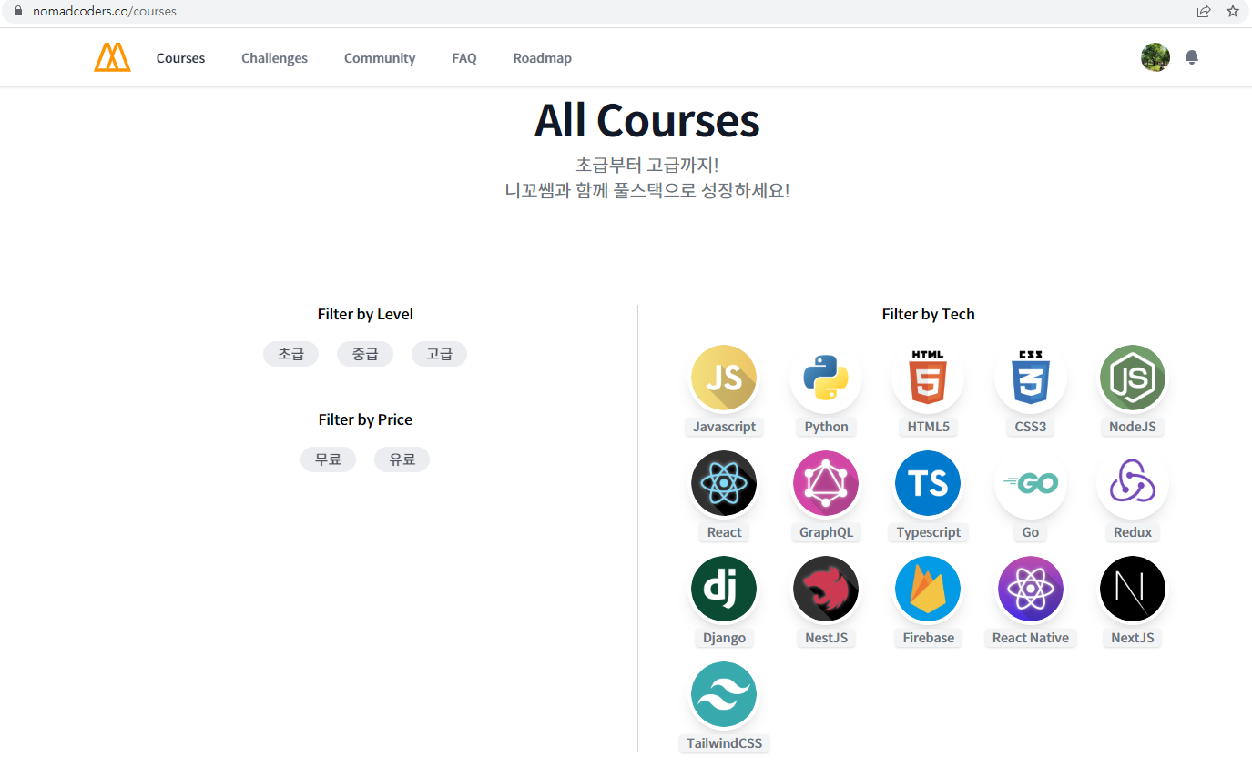Click the Redux label button
1252x777 pixels.
(x=1132, y=532)
